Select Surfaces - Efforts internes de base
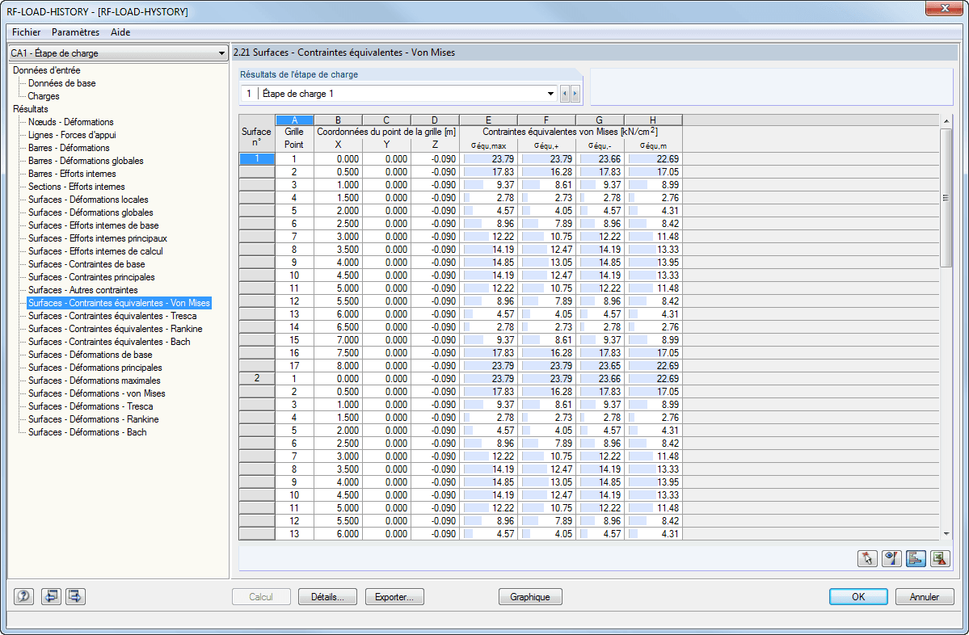Screen dimensions: 969x635 pos(93,225)
